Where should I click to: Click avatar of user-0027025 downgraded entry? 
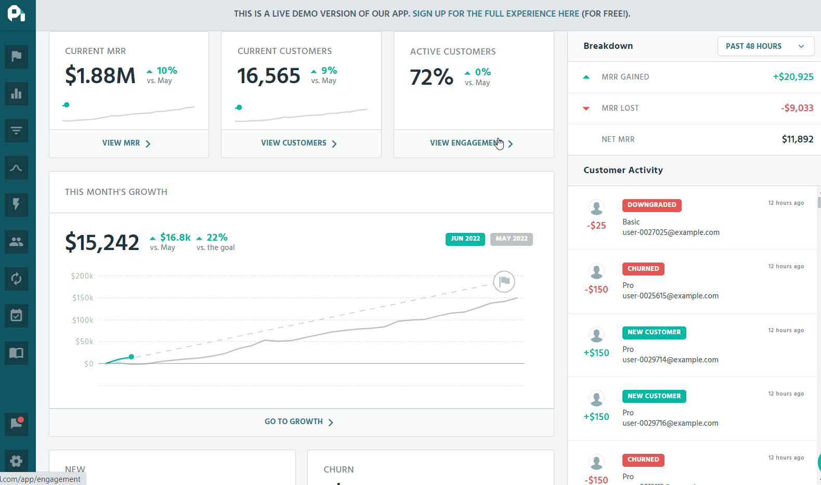click(596, 208)
